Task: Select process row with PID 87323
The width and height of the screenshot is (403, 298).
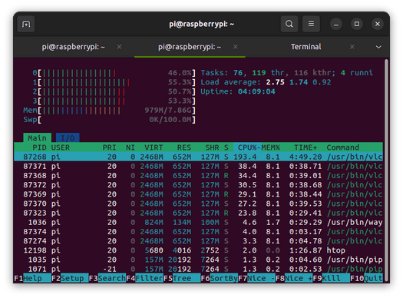Action: pos(198,213)
